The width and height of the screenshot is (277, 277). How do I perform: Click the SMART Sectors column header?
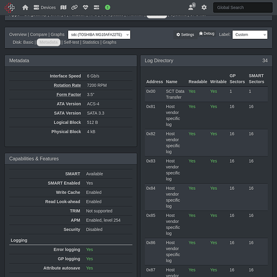point(257,79)
